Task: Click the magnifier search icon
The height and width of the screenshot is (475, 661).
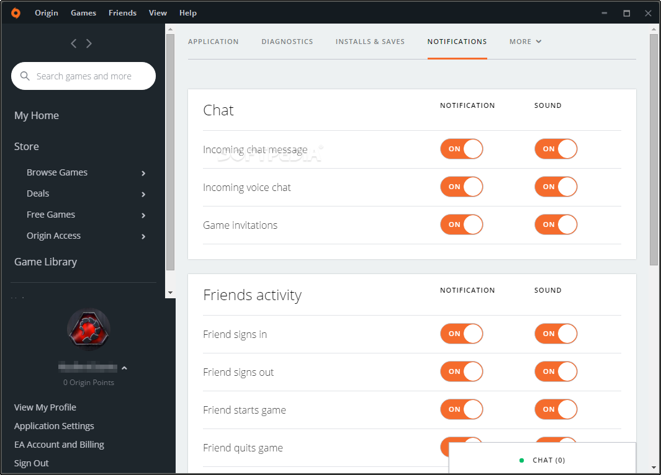Action: coord(25,76)
